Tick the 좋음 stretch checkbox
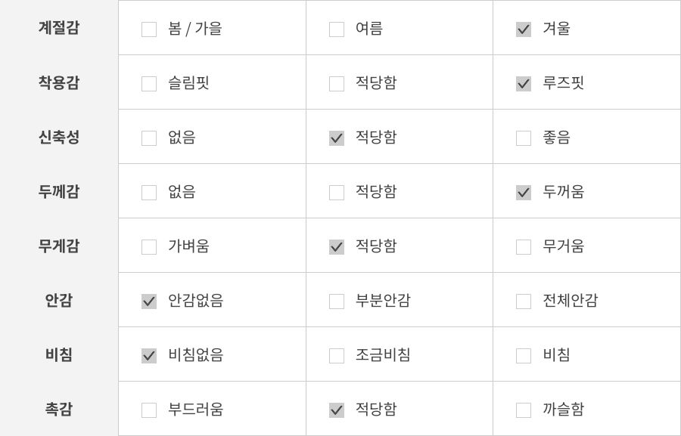 [524, 138]
